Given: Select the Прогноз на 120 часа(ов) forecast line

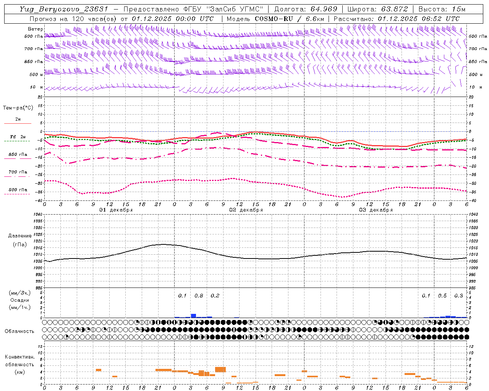Looking at the screenshot, I should click(x=121, y=19).
